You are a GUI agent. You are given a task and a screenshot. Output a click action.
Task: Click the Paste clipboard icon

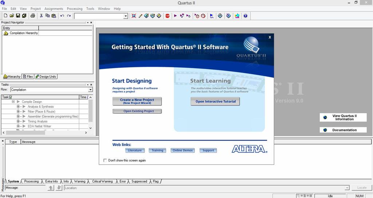[54, 16]
